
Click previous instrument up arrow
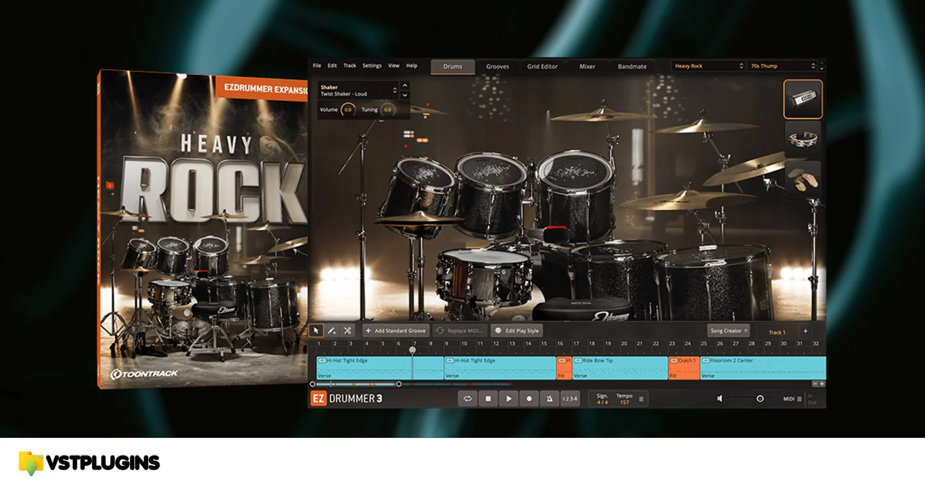405,86
